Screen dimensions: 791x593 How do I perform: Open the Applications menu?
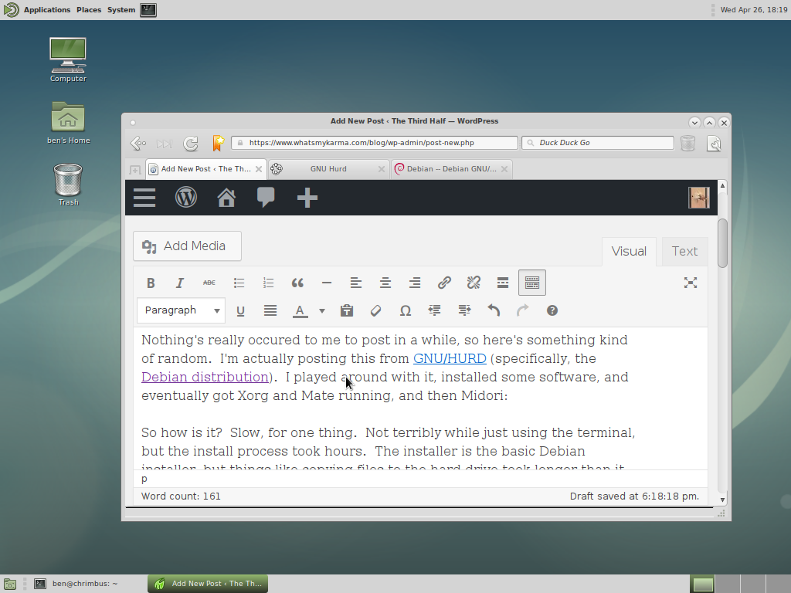click(47, 9)
